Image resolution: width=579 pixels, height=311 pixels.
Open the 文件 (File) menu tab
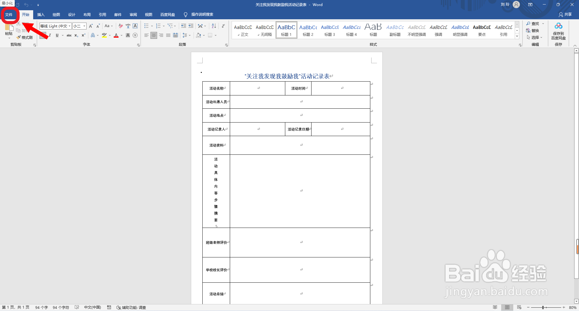point(9,14)
